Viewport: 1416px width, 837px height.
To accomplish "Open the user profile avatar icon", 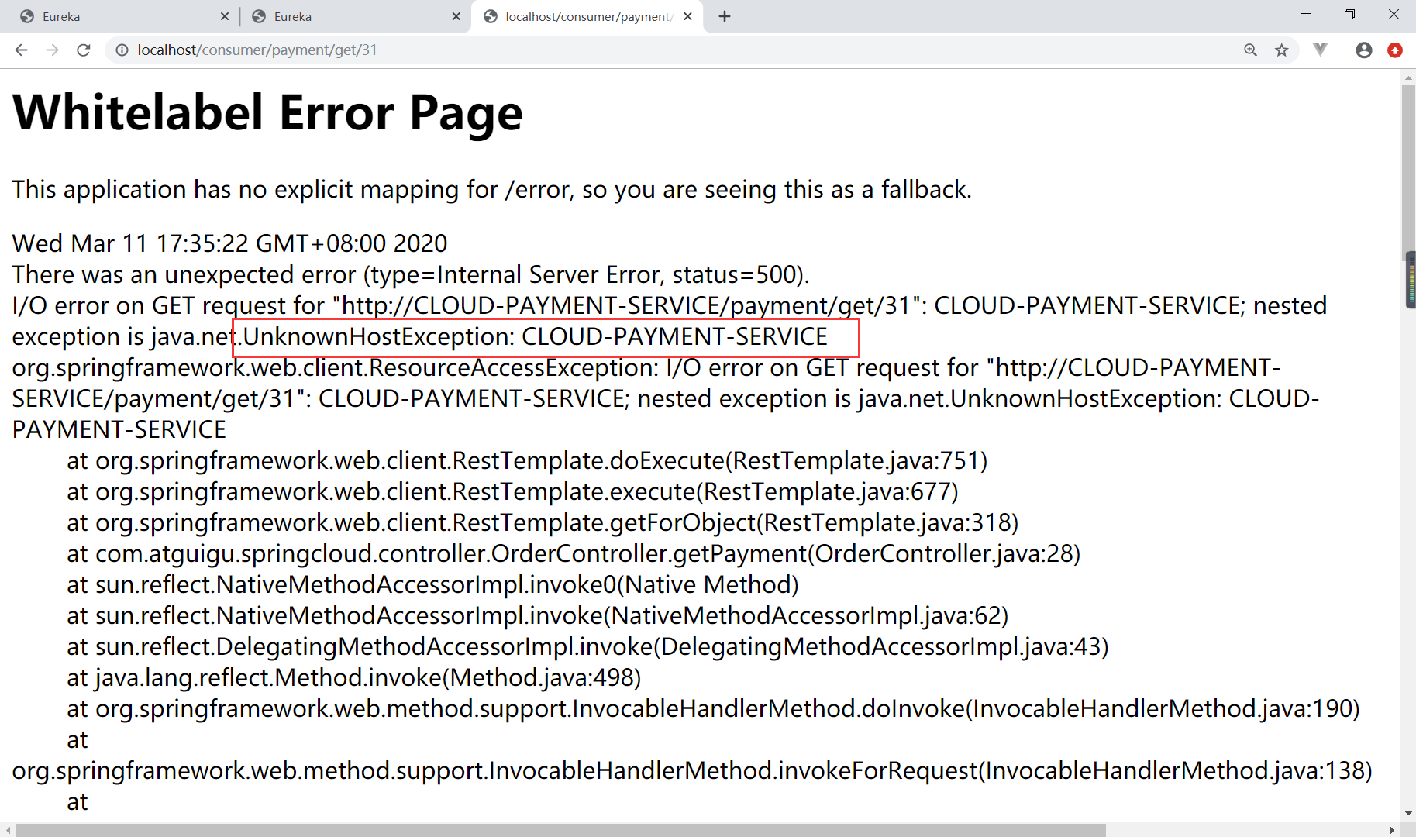I will point(1364,50).
